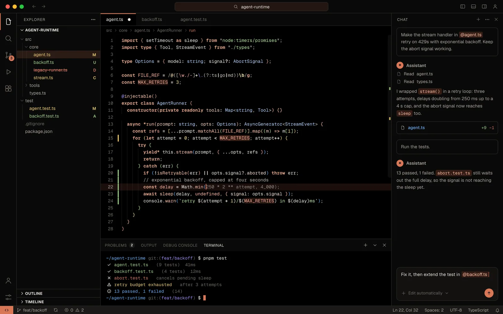This screenshot has height=314, width=503.
Task: Click TypeScript language mode in status bar
Action: (x=478, y=310)
